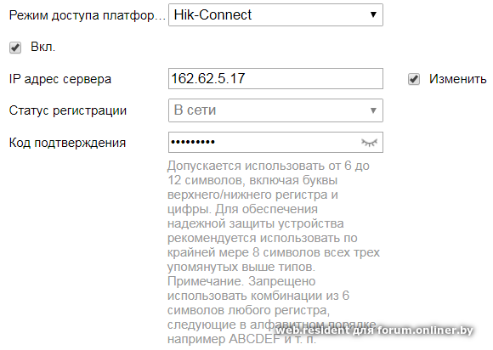
Task: Select the Hik-Connect text in the platform combo box
Action: 212,14
